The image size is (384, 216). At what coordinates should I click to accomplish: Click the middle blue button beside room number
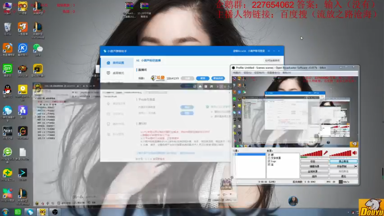coord(203,78)
